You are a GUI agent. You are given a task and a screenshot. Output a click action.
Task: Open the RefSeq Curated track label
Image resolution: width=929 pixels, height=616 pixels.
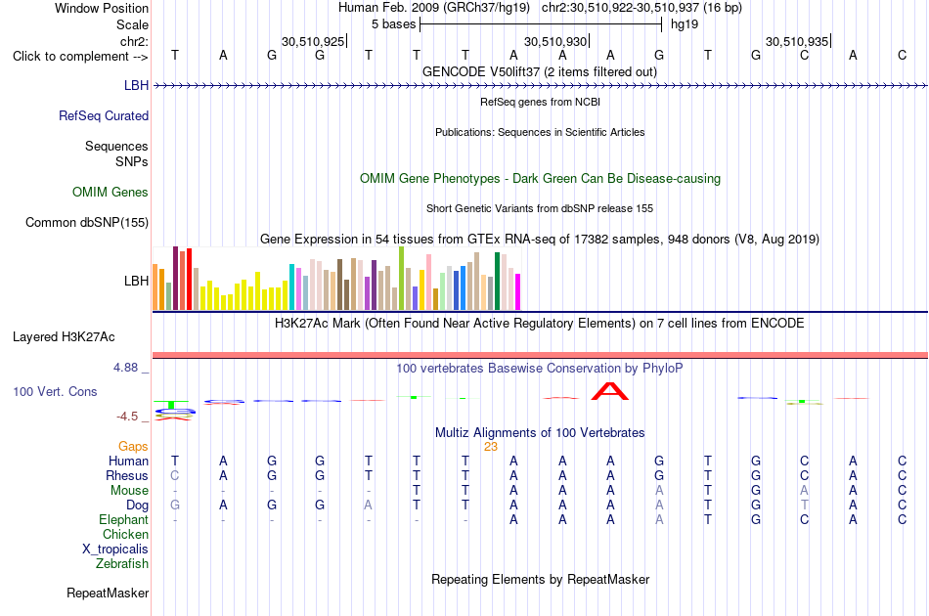pos(104,115)
